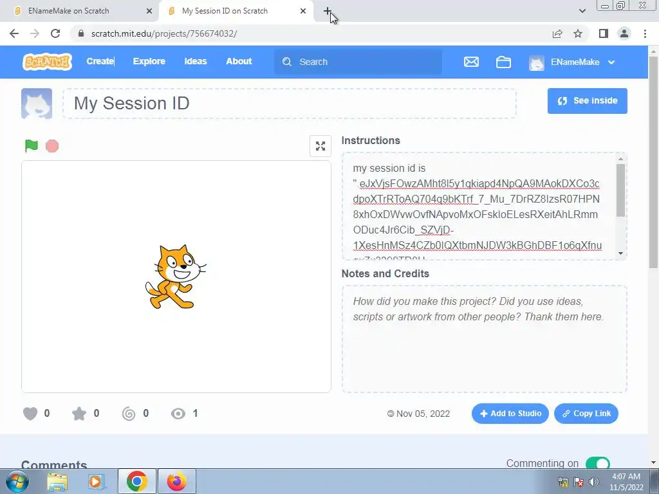View site information lock icon
Viewport: 659px width, 494px height.
(x=81, y=33)
